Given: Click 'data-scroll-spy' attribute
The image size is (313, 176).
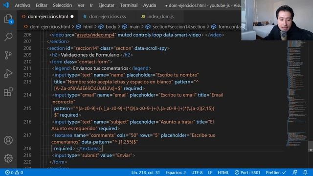Looking at the screenshot, I should coord(151,48).
